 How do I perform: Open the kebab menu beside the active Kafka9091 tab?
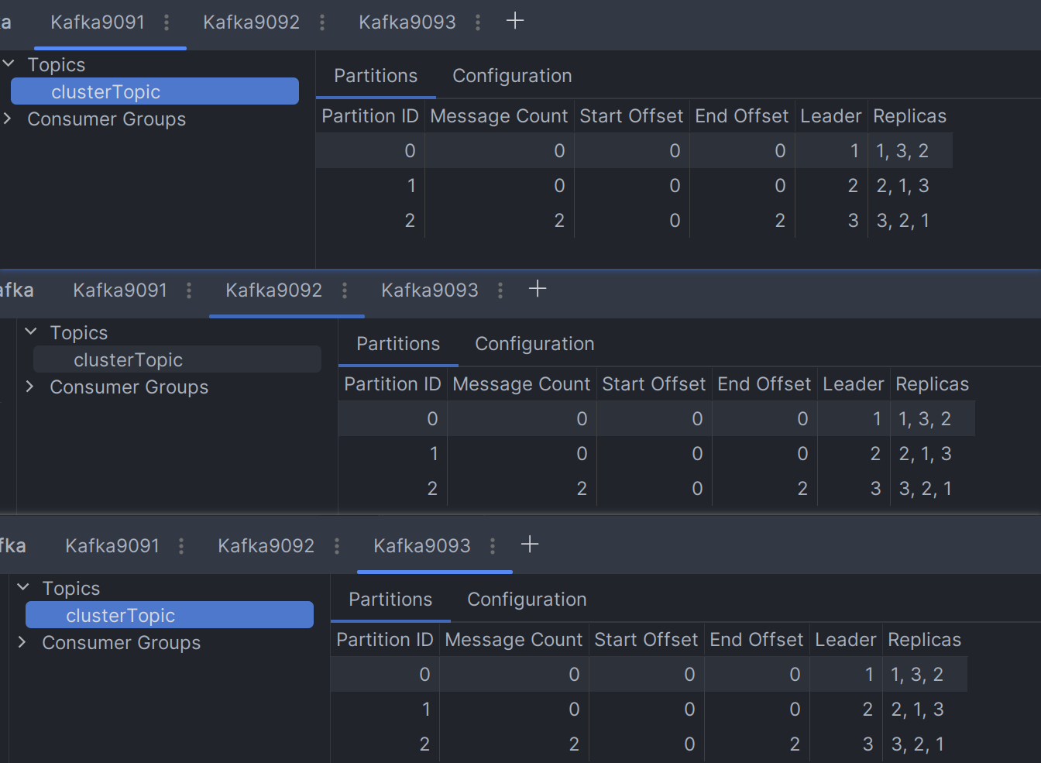(x=167, y=22)
